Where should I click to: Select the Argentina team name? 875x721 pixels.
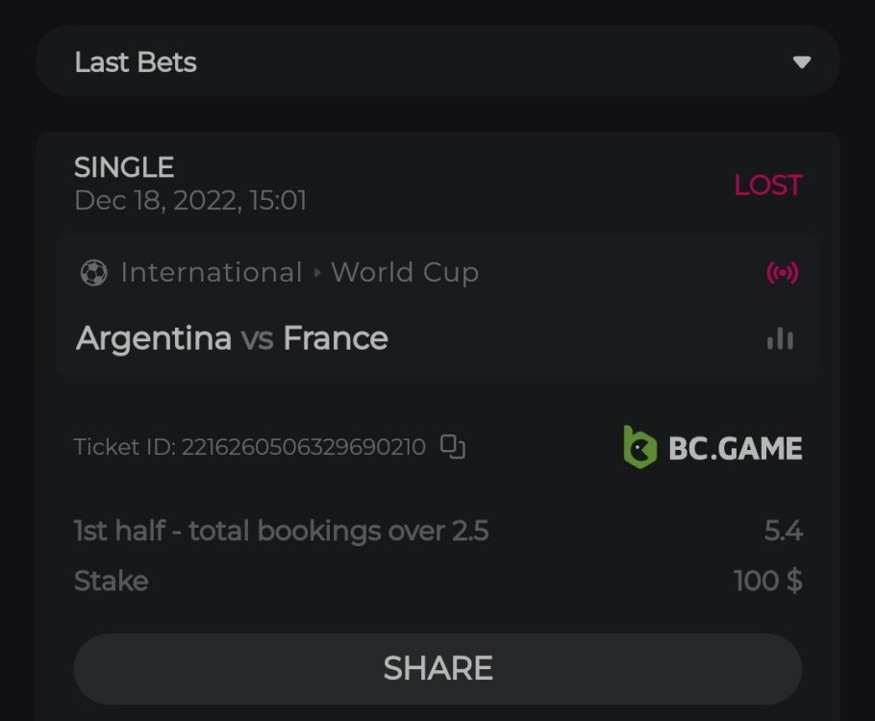point(154,338)
